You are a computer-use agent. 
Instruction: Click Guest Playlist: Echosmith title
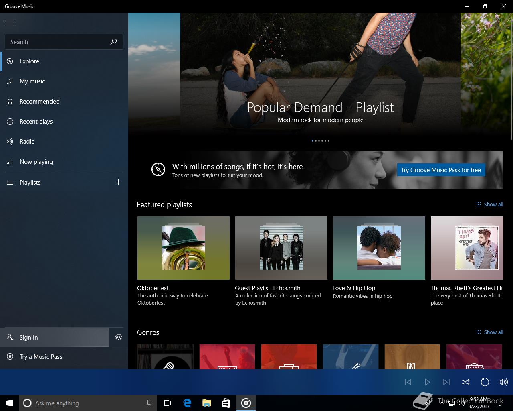click(268, 288)
